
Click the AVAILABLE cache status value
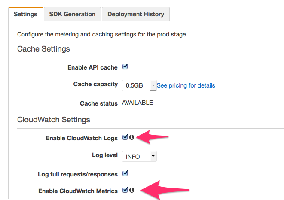137,103
